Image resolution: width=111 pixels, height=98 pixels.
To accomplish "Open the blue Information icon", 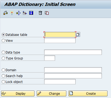I will coord(31,13).
